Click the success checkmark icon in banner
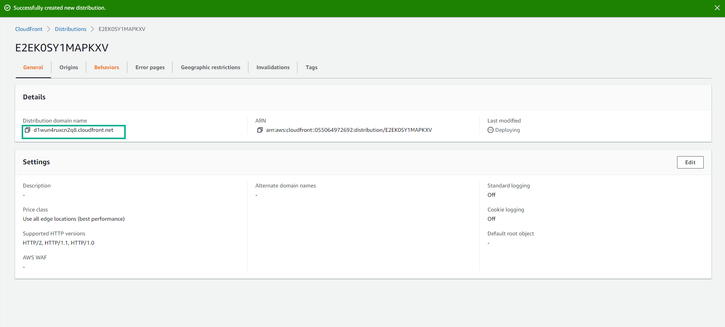Image resolution: width=725 pixels, height=327 pixels. [7, 8]
